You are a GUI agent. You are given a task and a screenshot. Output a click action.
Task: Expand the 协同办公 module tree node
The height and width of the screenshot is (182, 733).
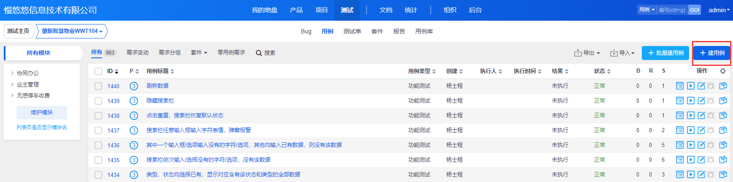coord(13,73)
